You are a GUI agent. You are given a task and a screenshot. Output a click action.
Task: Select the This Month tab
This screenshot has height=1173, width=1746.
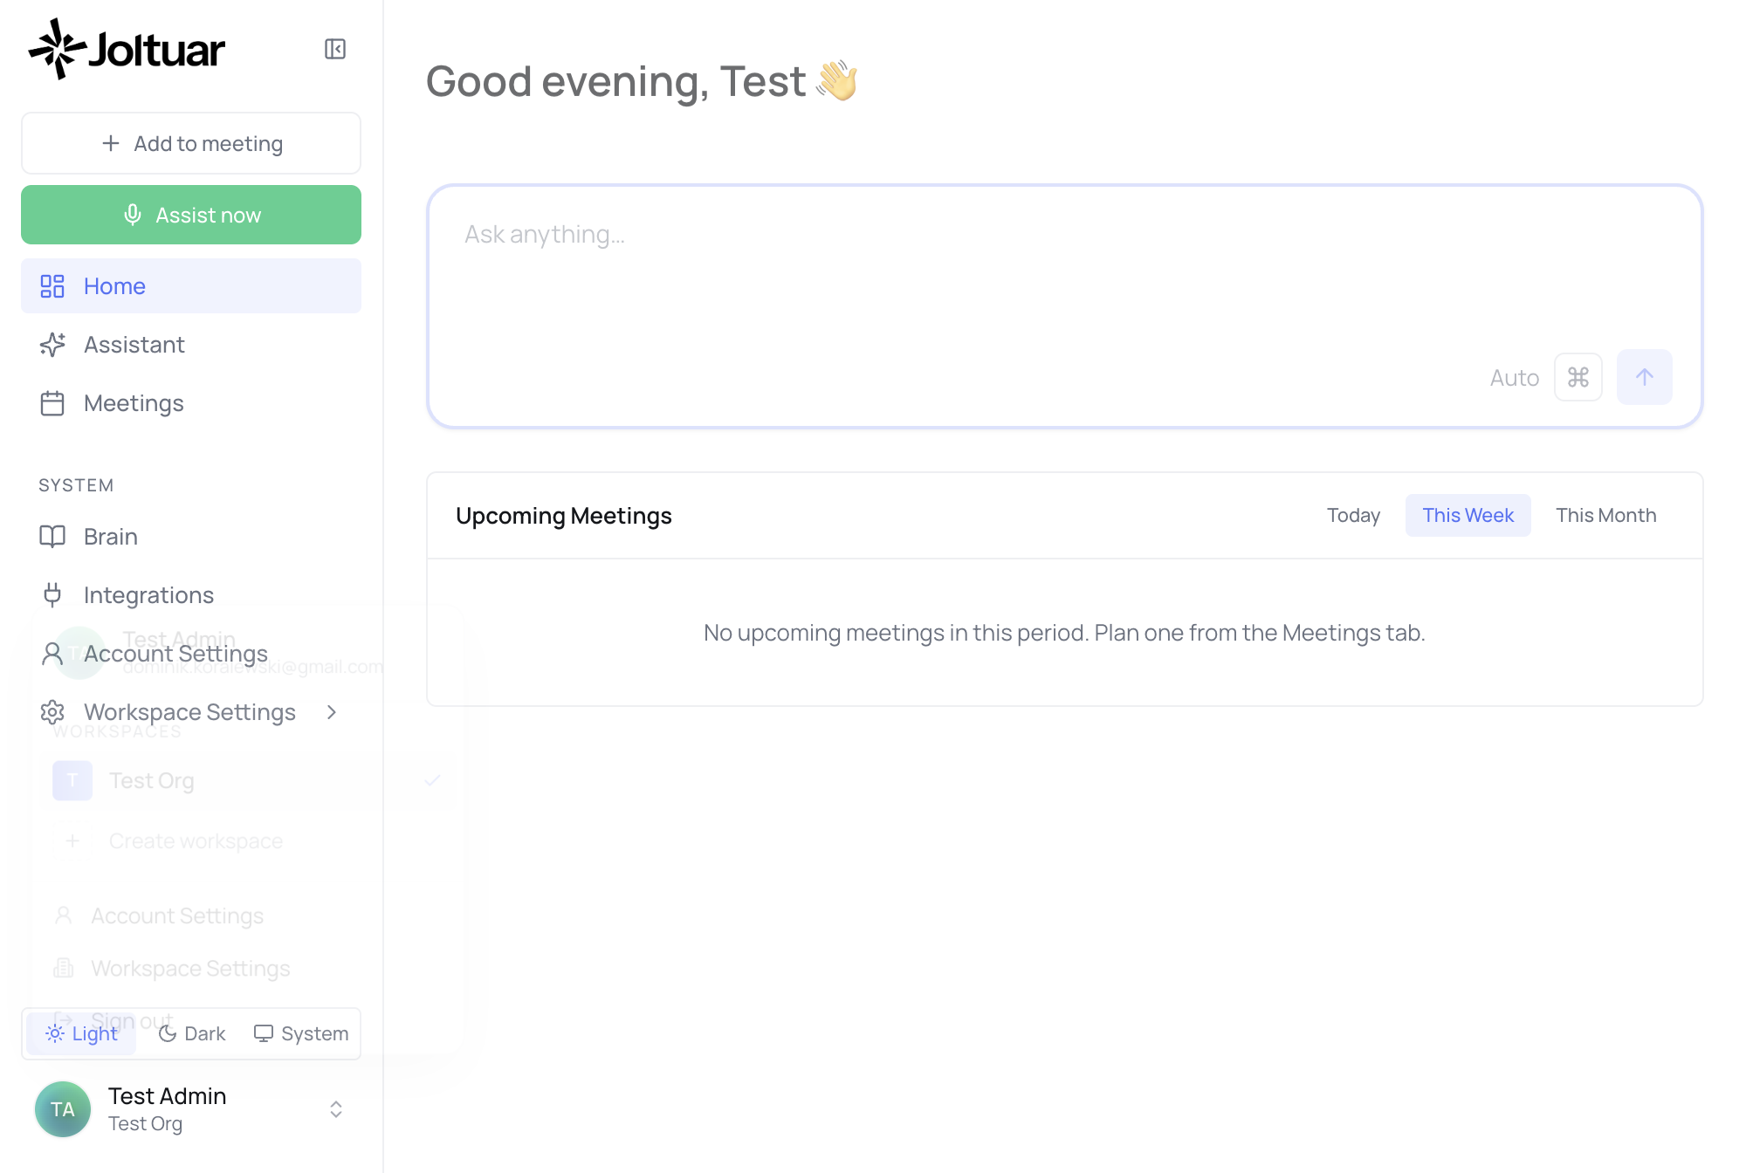pyautogui.click(x=1606, y=515)
